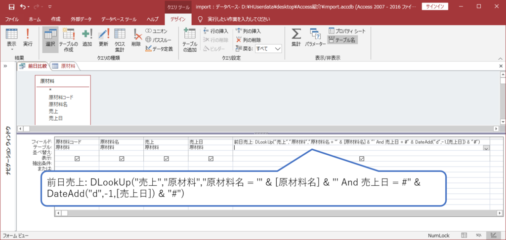Select パススルー pass-through query
Viewport: 506px width, 240px height.
click(x=158, y=40)
